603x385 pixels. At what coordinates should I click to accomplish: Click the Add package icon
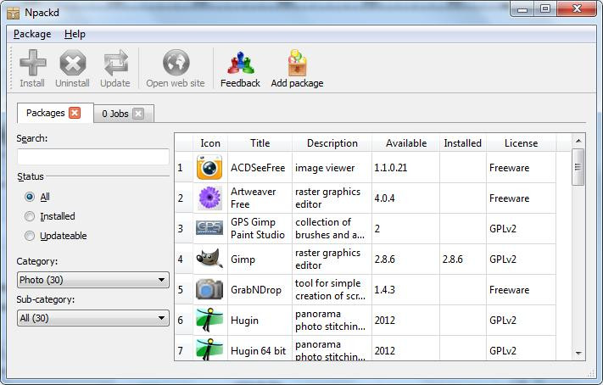298,63
